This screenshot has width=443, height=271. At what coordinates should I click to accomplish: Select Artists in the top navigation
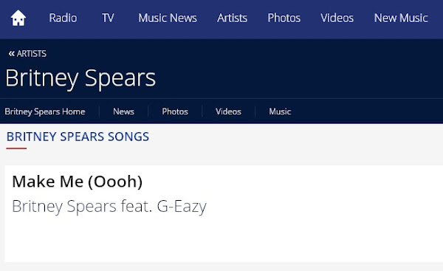pos(232,18)
